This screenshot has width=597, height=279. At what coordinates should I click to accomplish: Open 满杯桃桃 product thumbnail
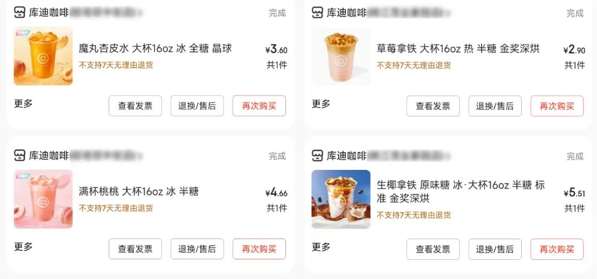(x=43, y=199)
